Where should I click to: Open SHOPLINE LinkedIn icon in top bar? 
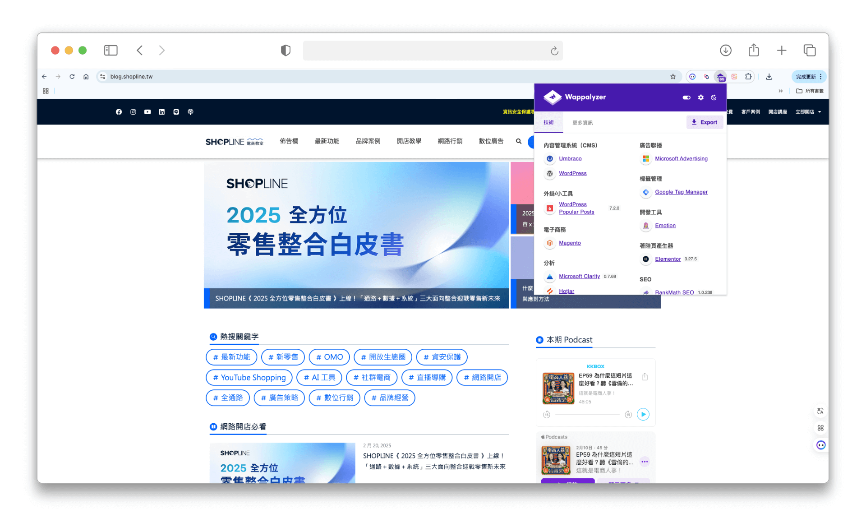(x=162, y=112)
